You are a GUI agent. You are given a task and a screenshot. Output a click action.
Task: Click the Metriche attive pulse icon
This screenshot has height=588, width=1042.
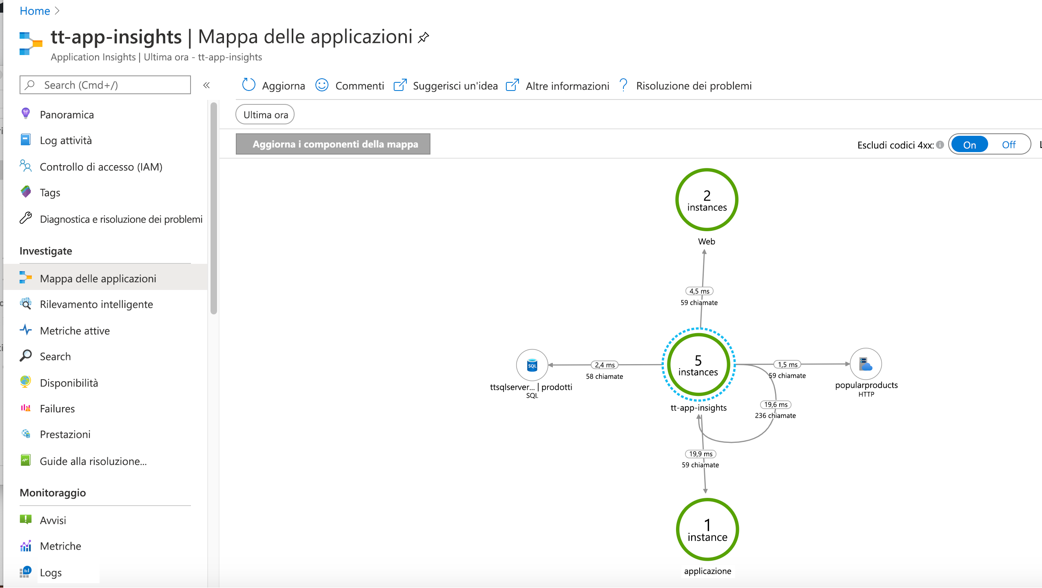(x=25, y=330)
